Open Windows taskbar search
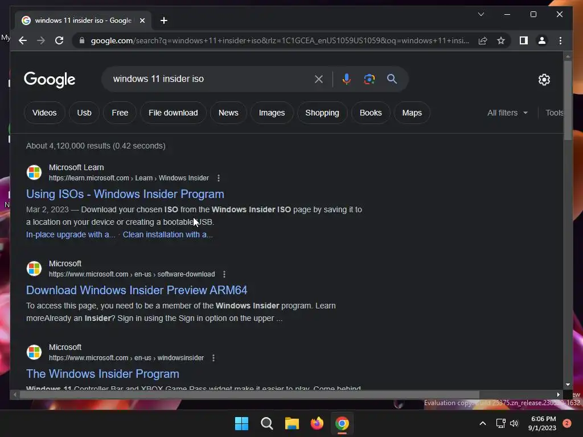Screen dimensions: 583x437 pos(267,423)
